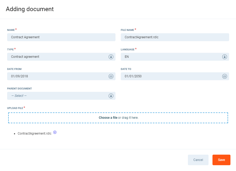
Task: Click the Type field's down-arrow icon
Action: 111,57
